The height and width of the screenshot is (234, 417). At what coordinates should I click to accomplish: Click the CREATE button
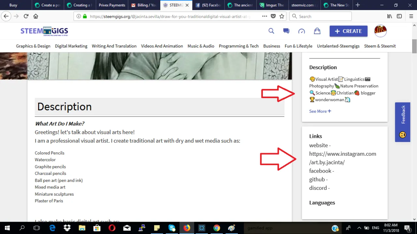tap(349, 31)
